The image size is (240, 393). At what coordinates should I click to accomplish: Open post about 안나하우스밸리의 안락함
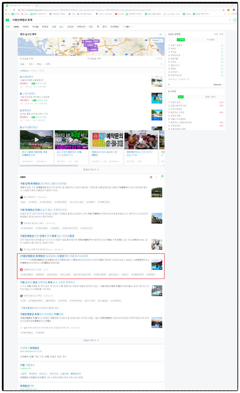[x=43, y=183]
